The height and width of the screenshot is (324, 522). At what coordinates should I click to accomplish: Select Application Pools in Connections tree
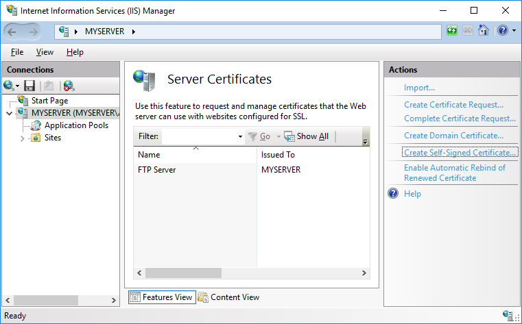(x=76, y=125)
